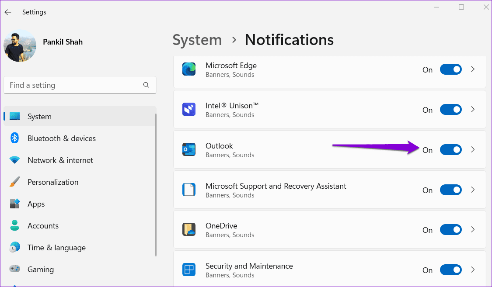Minimize the Settings window
This screenshot has height=287, width=492.
click(x=436, y=7)
